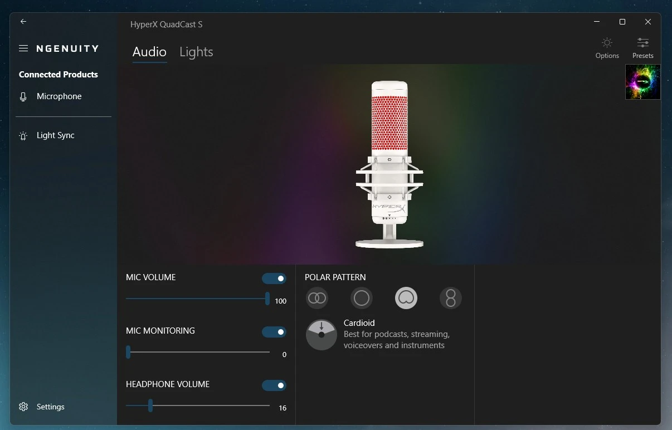
Task: Open Microphone under Connected Products
Action: pos(59,96)
